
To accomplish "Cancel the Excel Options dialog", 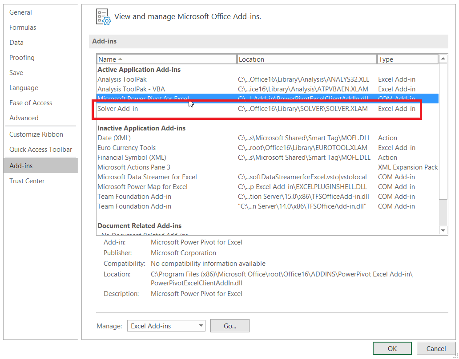I will pos(435,349).
